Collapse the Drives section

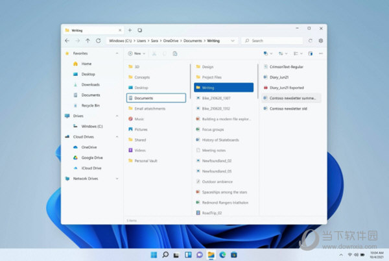tap(117, 116)
